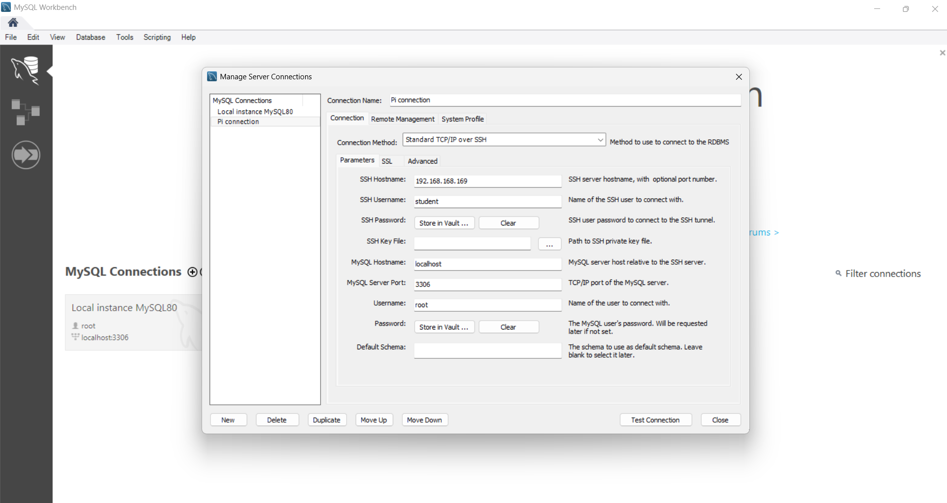The image size is (947, 503).
Task: Open the Migration sidebar view
Action: tap(26, 155)
